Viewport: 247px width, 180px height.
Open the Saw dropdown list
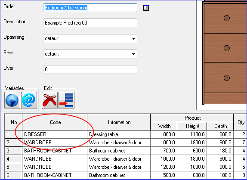[133, 54]
